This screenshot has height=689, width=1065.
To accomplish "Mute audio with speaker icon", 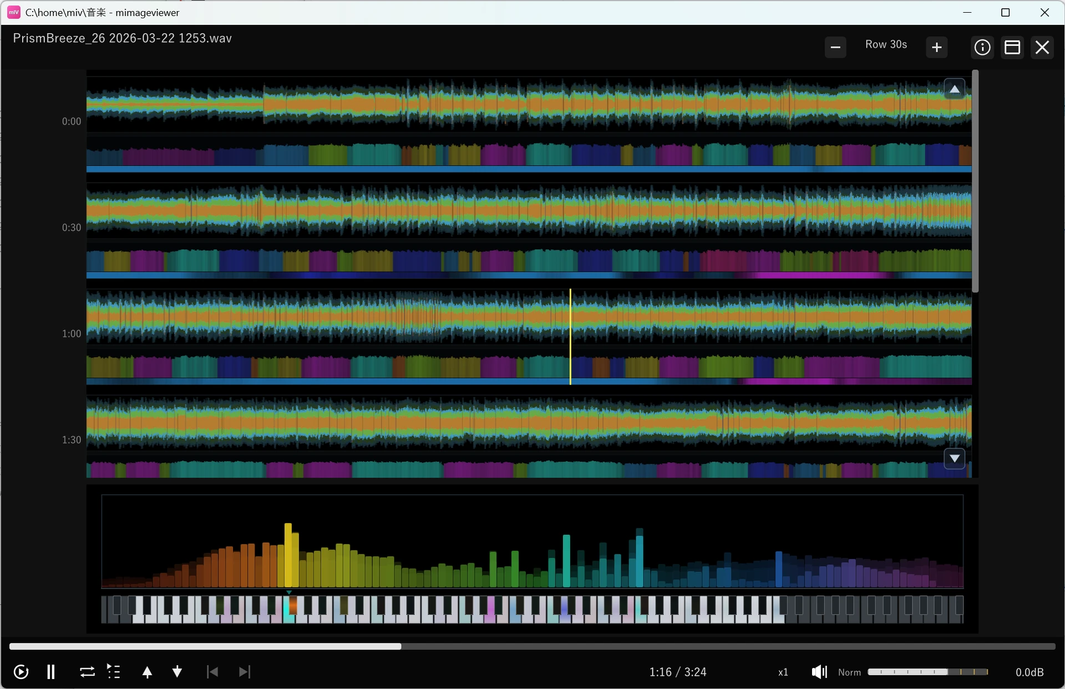I will point(819,672).
